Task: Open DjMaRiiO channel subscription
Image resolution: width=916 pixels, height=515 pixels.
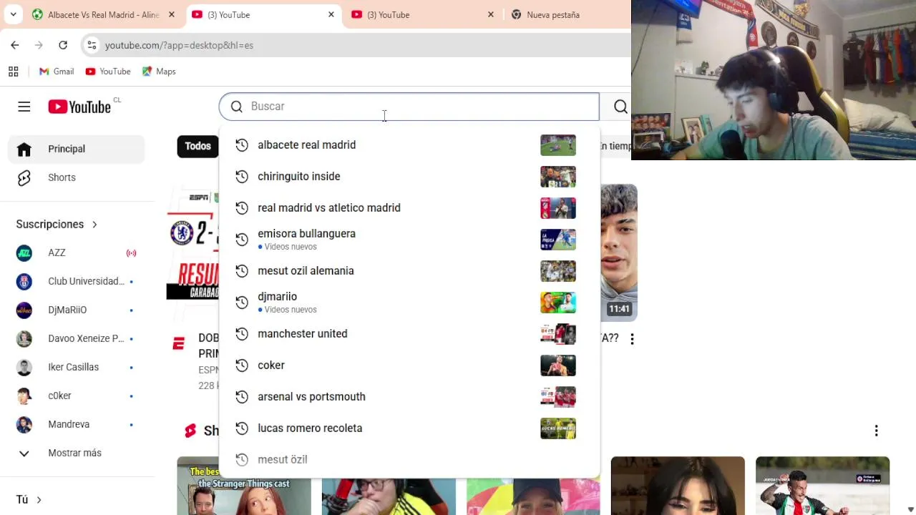Action: [77, 310]
